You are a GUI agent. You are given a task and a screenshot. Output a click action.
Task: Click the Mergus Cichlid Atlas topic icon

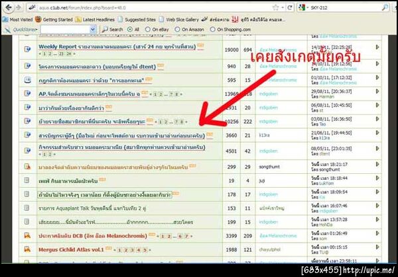[27, 249]
